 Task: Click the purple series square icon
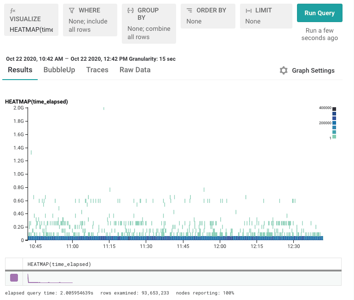click(x=14, y=277)
